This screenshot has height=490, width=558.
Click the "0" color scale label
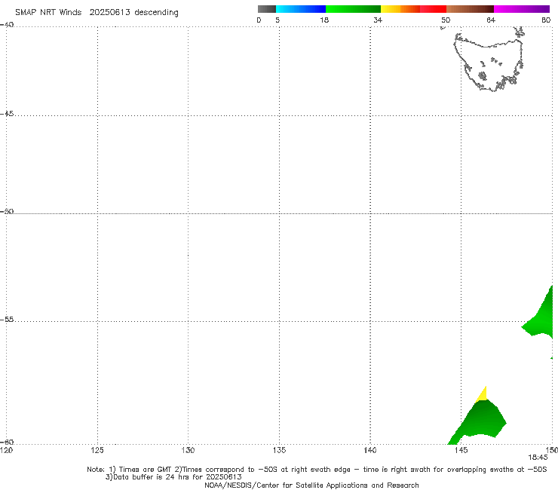point(259,20)
